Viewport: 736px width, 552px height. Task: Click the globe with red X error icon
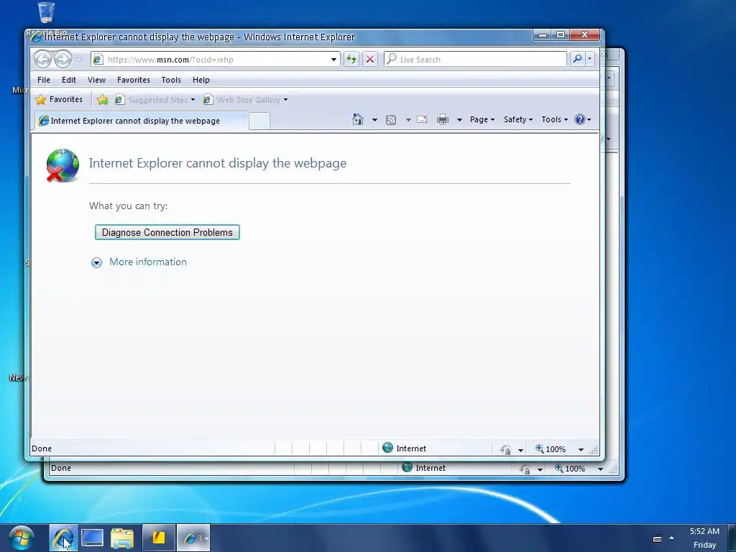tap(63, 165)
